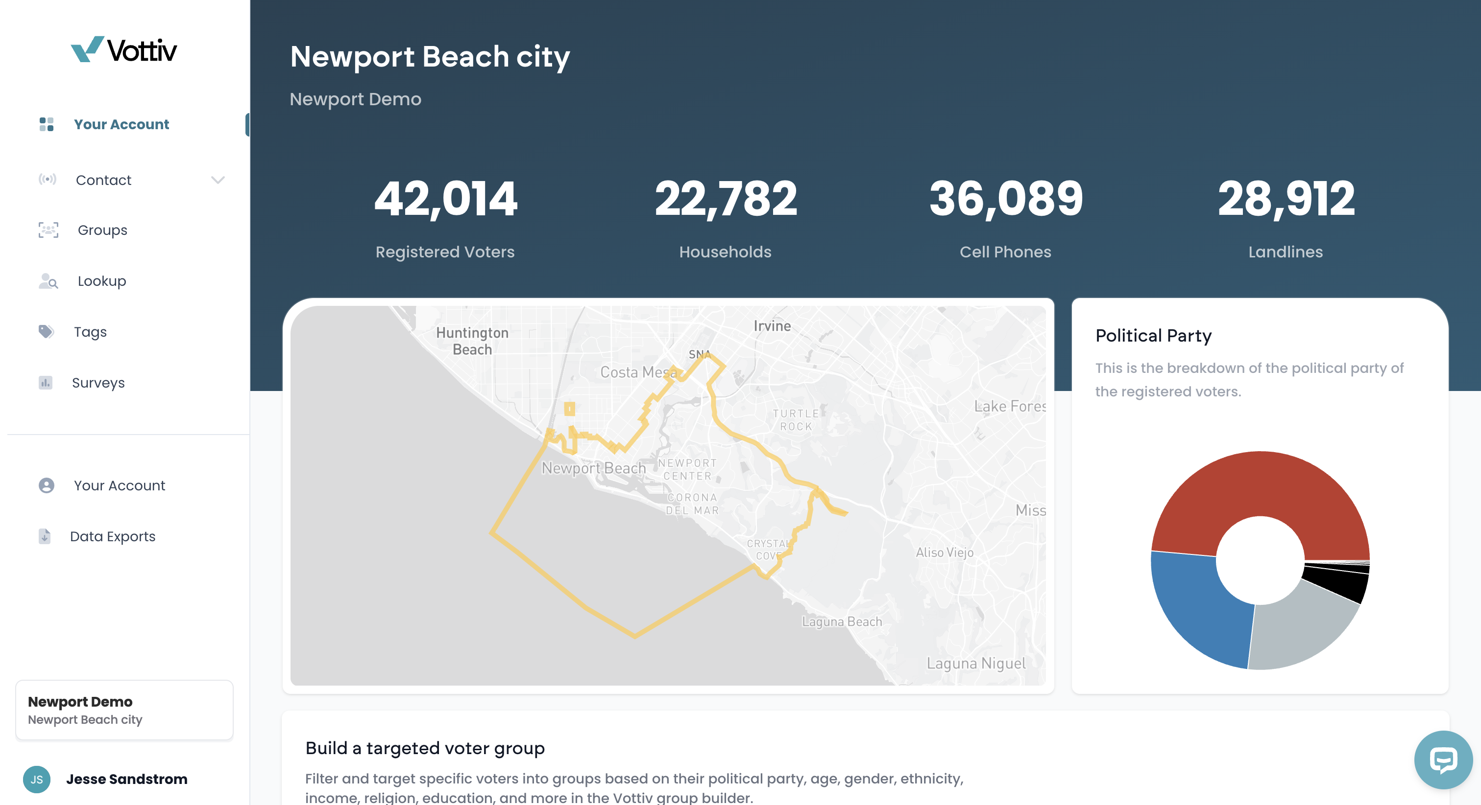Click Laguna Beach label on map
1481x805 pixels.
coord(842,621)
